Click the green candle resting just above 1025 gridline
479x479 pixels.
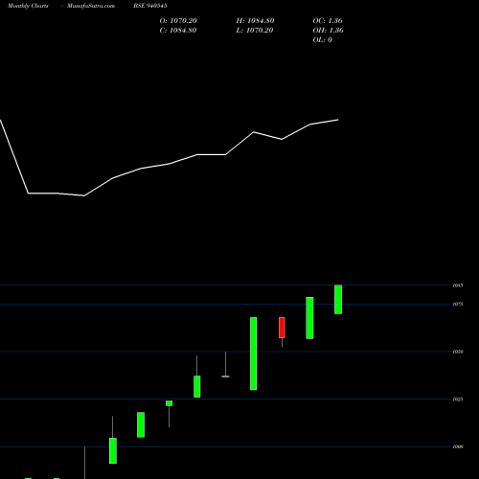[197, 386]
